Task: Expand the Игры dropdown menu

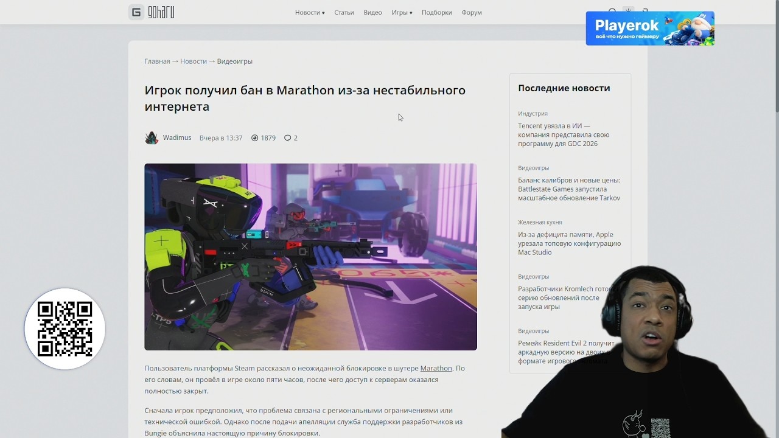Action: (x=402, y=13)
